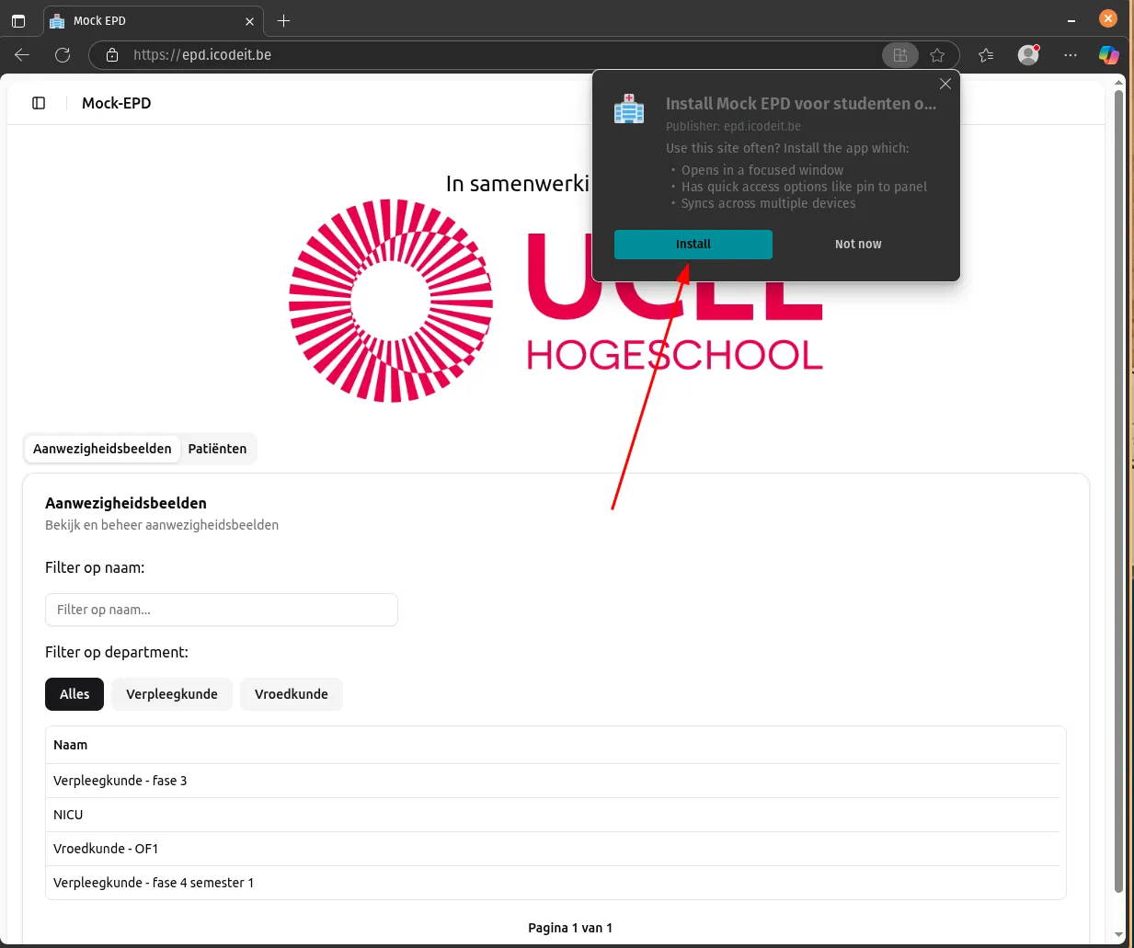
Task: Open the tab actions menu icon
Action: tap(18, 20)
